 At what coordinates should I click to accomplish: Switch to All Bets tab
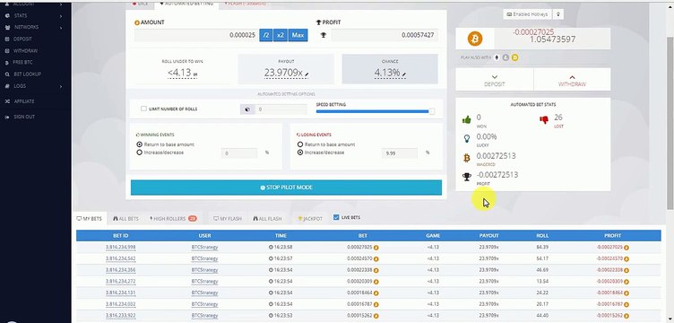(126, 219)
